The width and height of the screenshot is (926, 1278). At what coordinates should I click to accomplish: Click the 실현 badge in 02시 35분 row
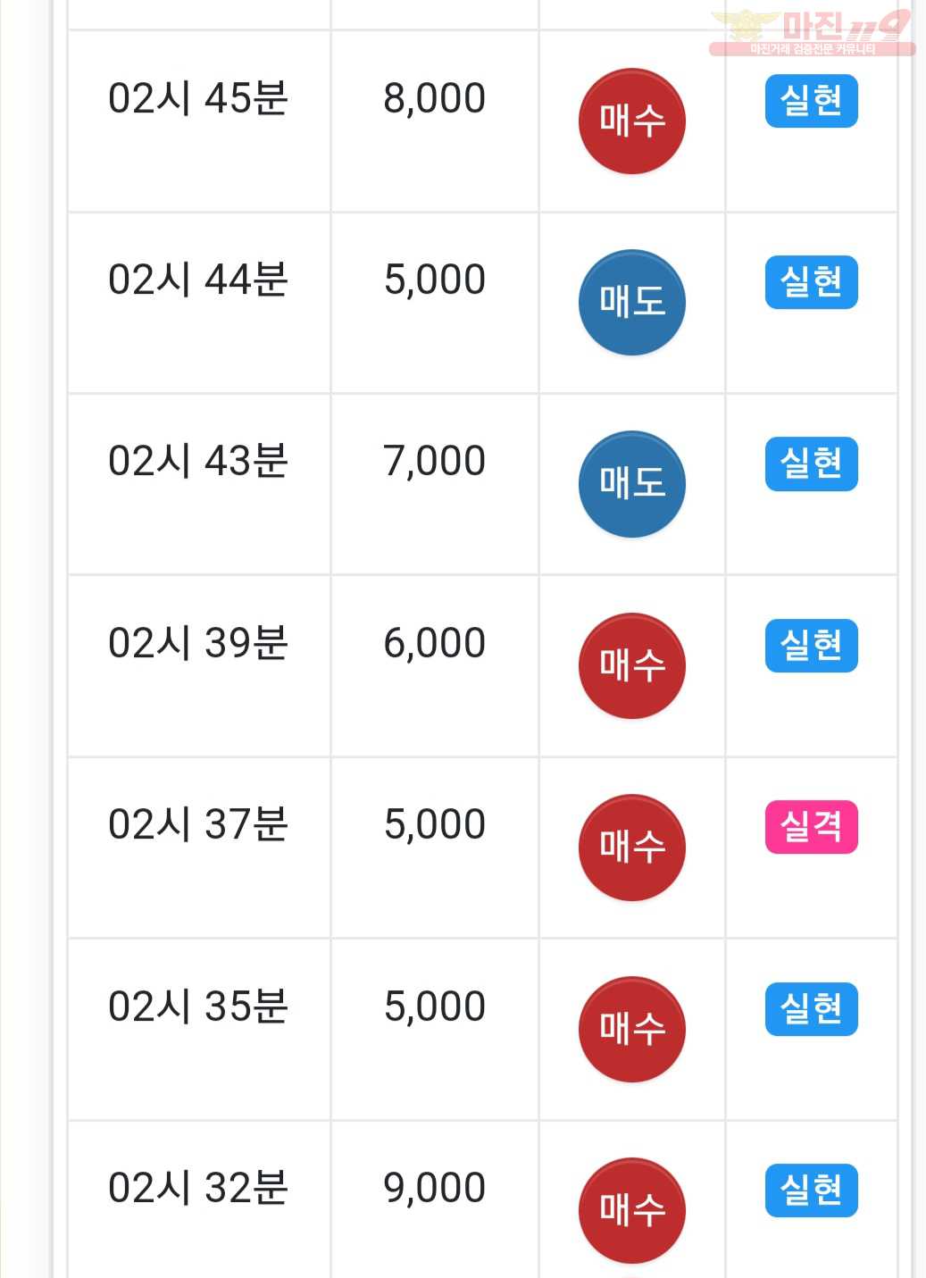(811, 1009)
